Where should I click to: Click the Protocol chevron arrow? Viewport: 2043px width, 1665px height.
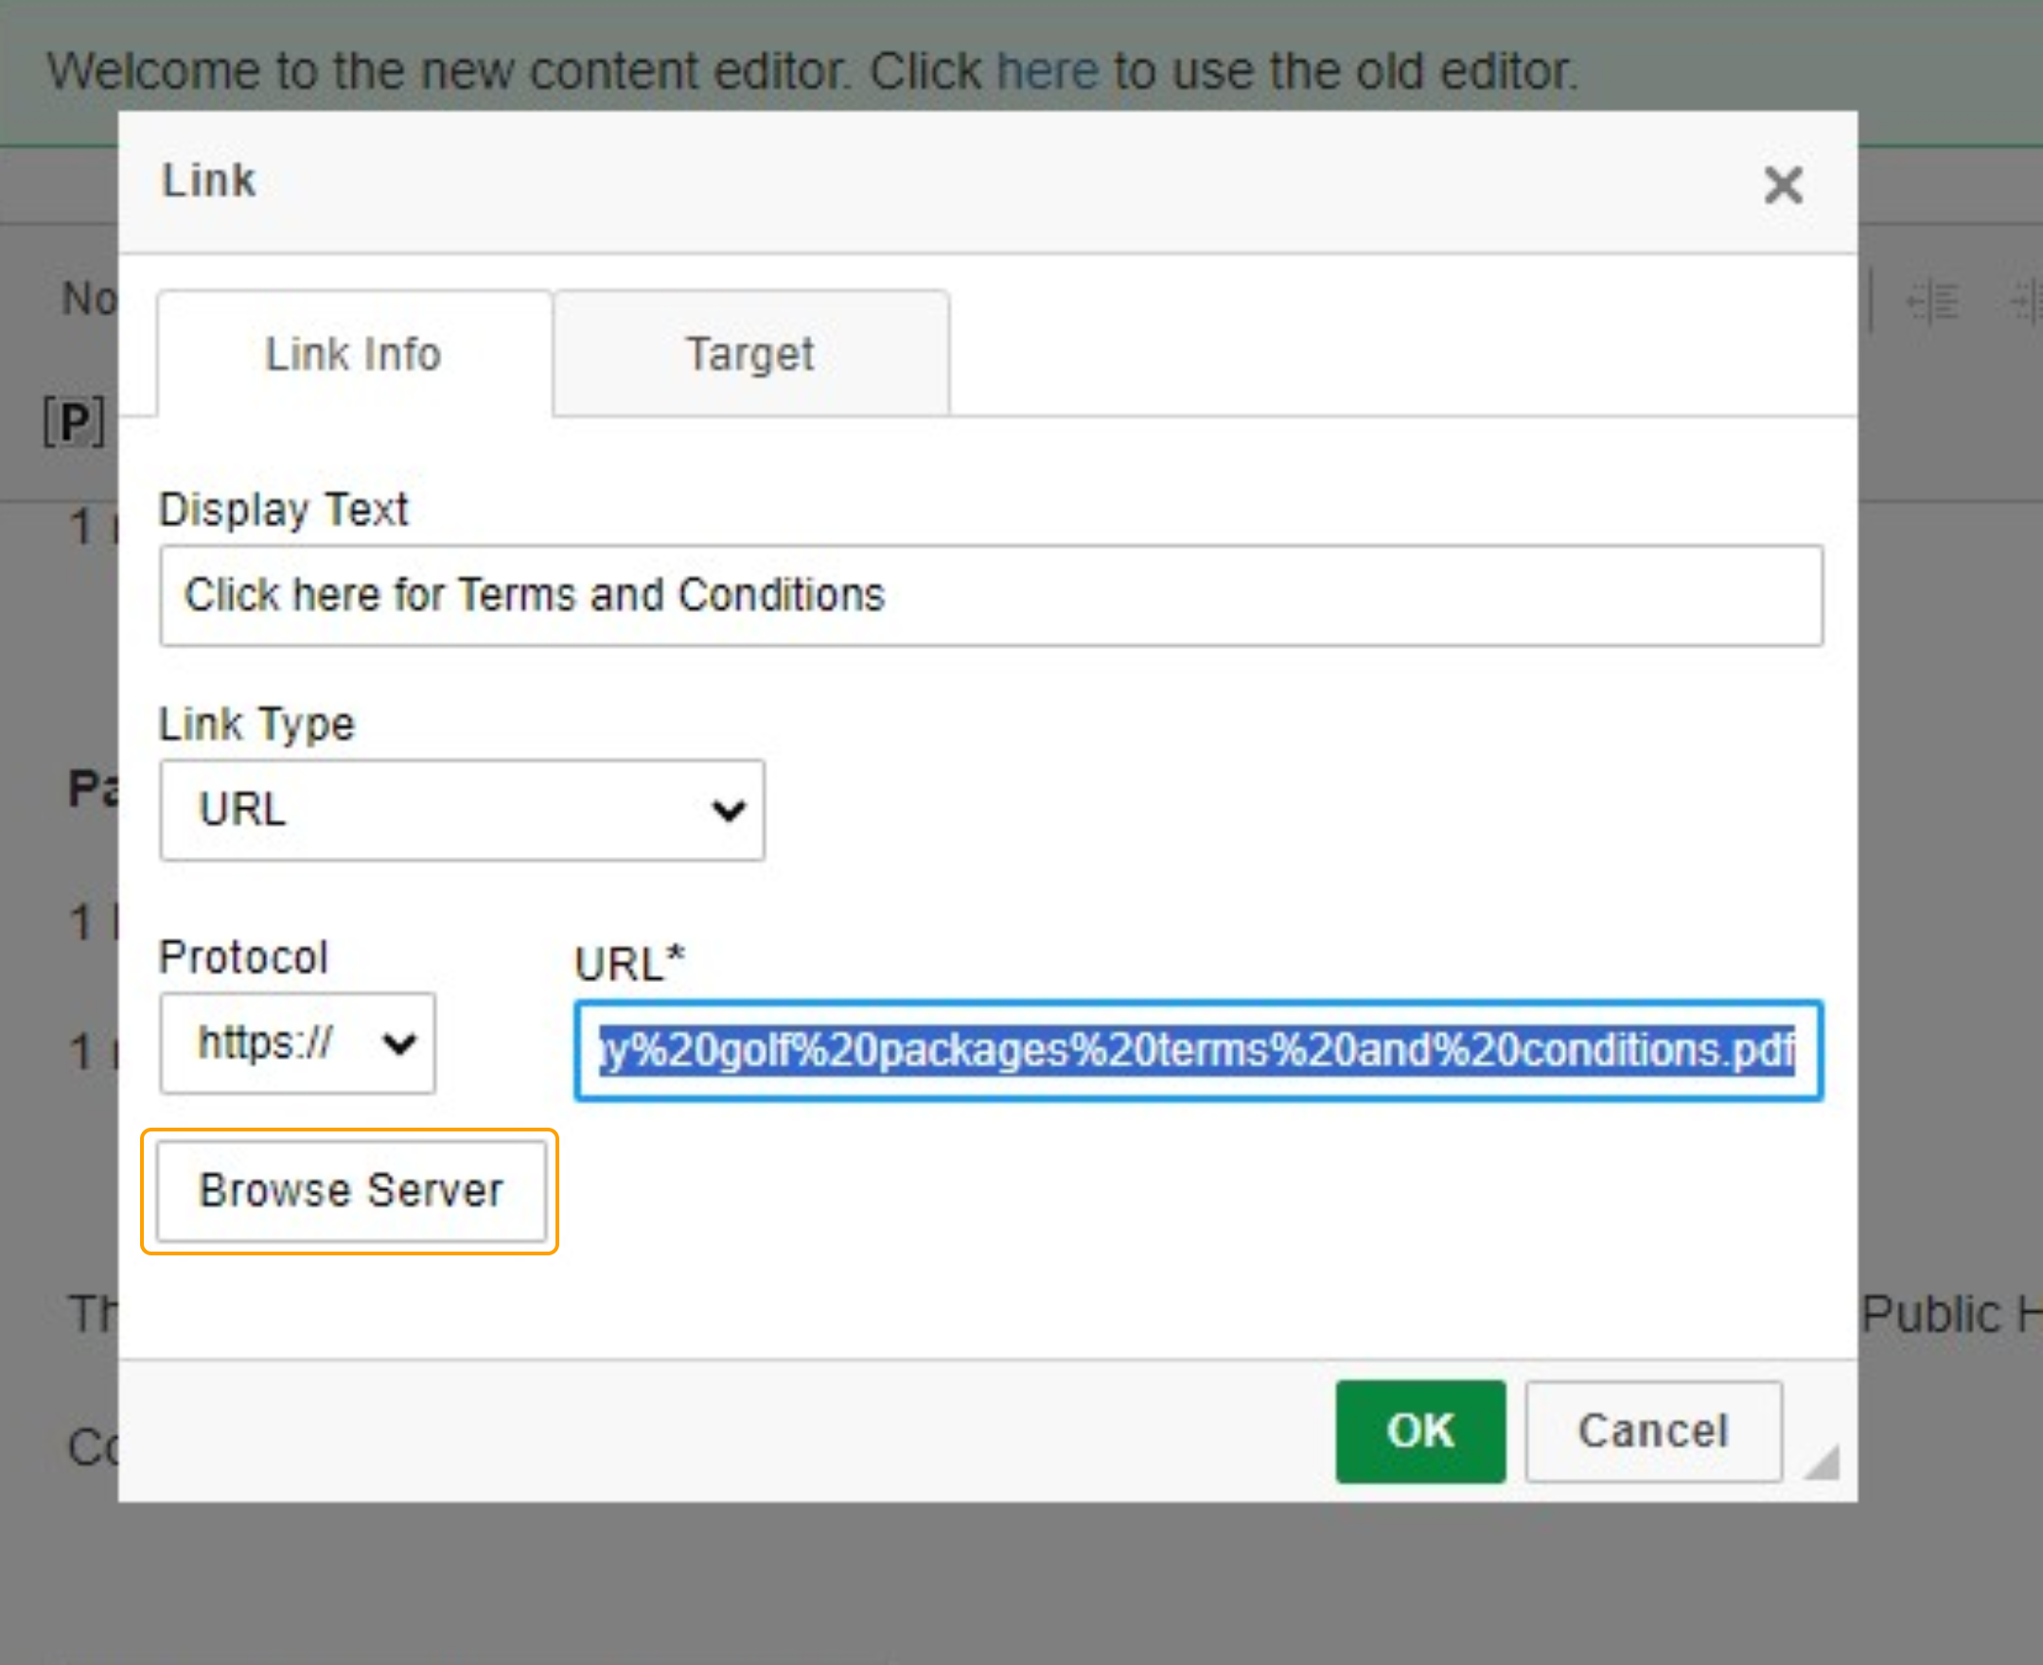tap(398, 1043)
